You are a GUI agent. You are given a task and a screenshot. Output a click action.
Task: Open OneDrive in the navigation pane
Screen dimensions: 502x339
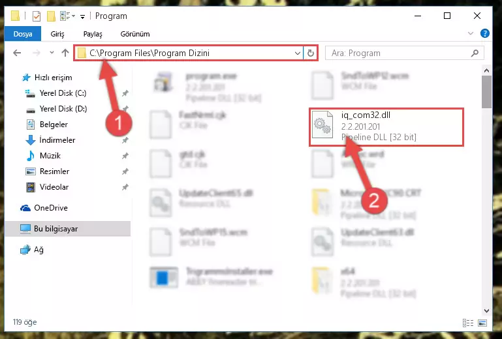point(51,208)
